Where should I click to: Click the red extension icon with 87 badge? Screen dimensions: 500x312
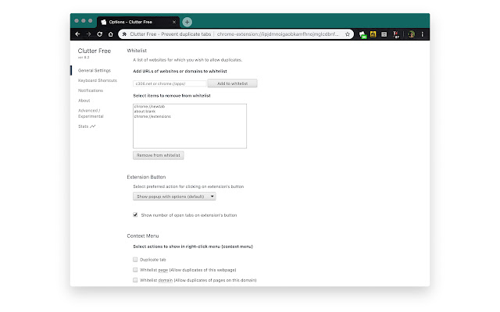396,34
